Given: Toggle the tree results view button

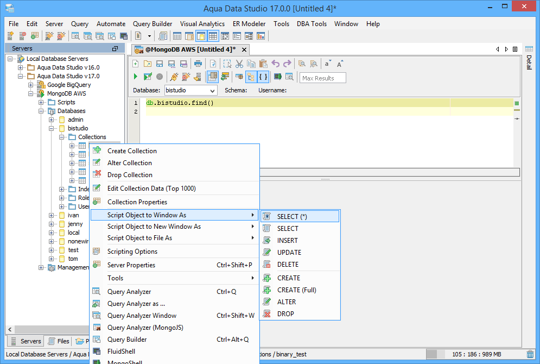Looking at the screenshot, I should [x=251, y=77].
